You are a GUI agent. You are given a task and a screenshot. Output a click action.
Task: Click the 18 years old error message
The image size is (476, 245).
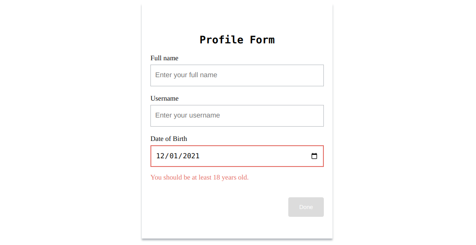(x=199, y=177)
